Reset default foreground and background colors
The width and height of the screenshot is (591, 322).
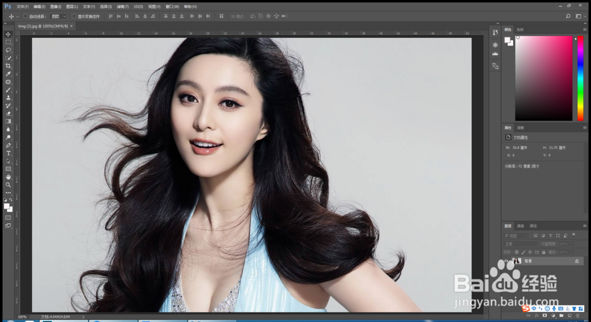click(5, 200)
